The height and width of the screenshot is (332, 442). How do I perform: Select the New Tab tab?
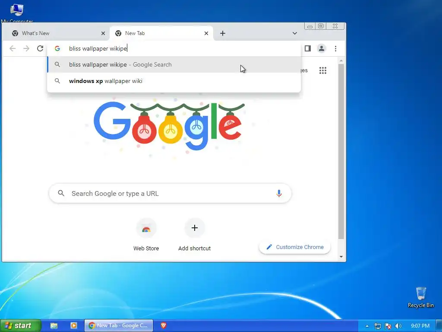coord(161,33)
